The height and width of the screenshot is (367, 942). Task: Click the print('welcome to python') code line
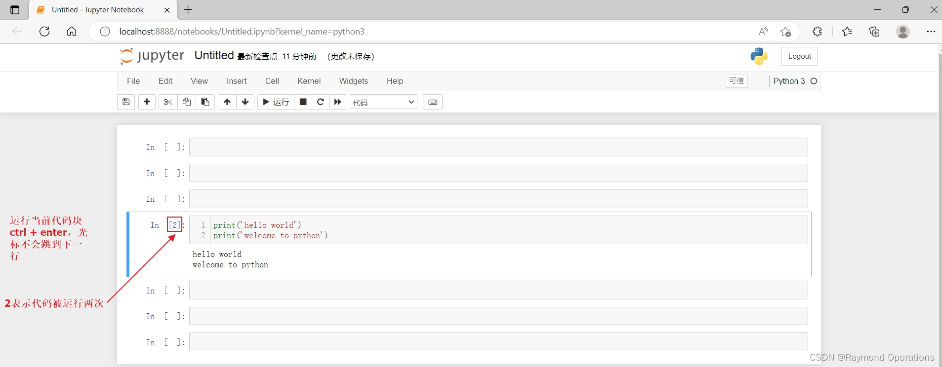(x=271, y=236)
